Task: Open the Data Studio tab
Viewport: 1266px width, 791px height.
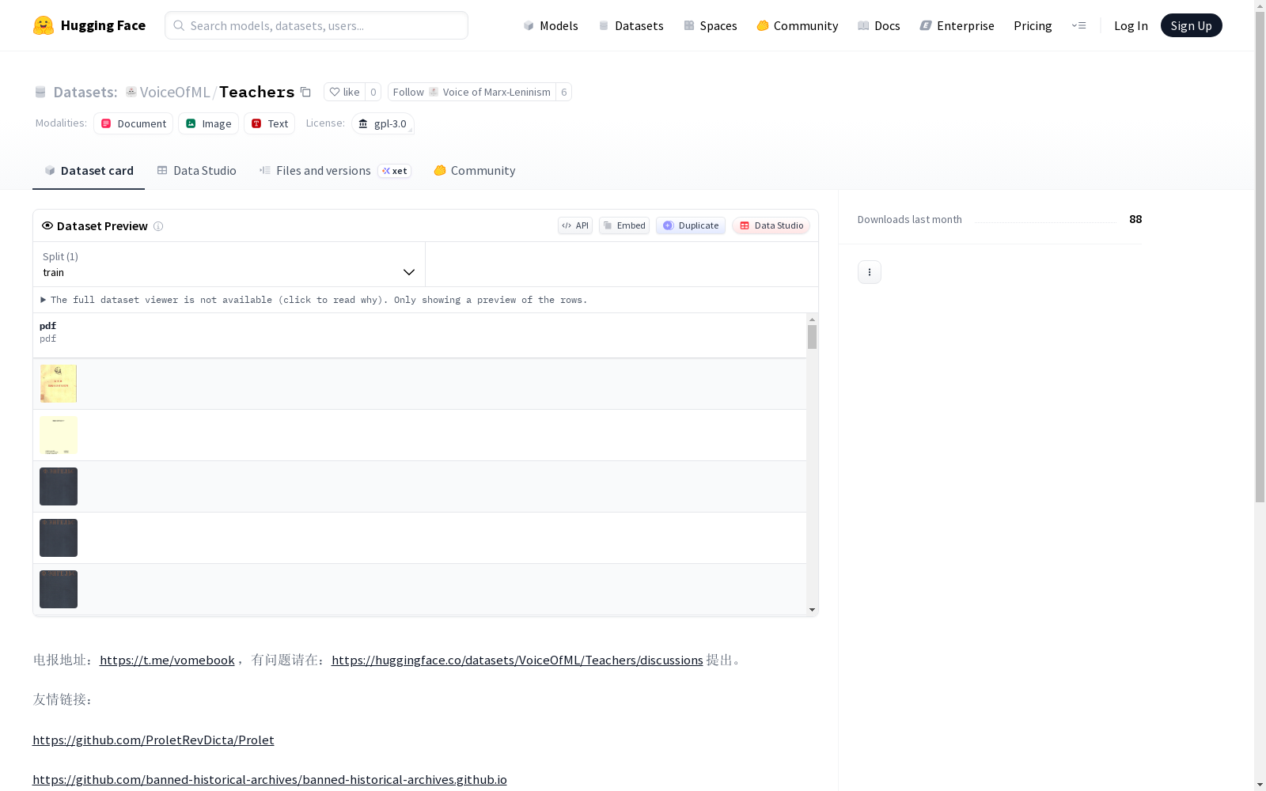Action: (197, 171)
